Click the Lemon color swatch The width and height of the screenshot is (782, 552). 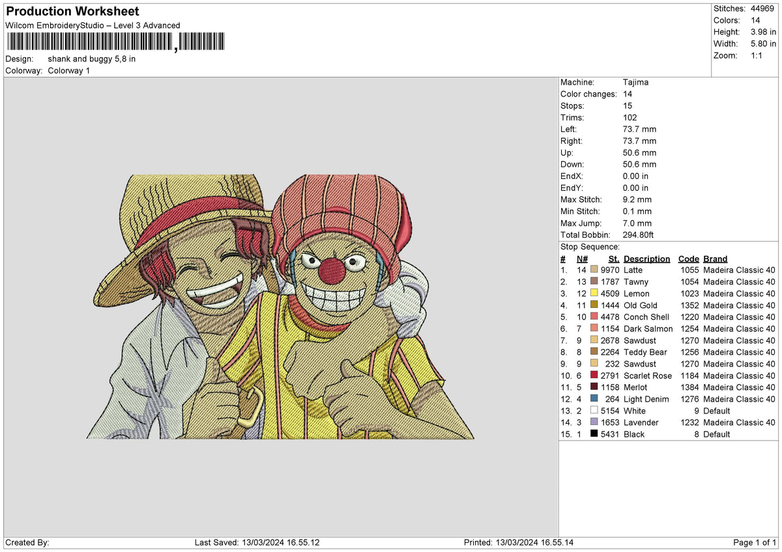(594, 294)
